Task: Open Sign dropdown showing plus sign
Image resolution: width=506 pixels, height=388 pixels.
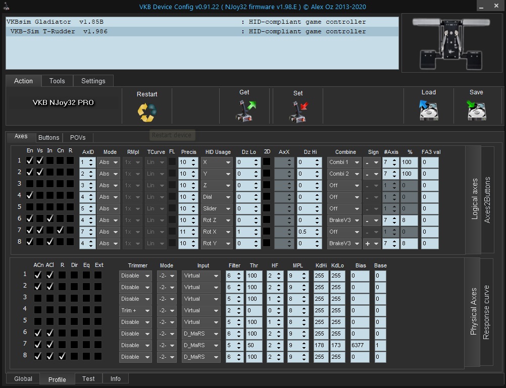Action: tap(372, 244)
